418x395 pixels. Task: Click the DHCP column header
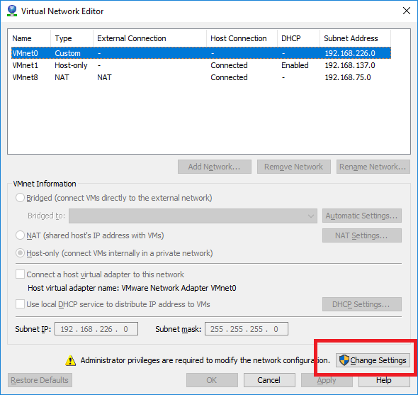pyautogui.click(x=298, y=38)
